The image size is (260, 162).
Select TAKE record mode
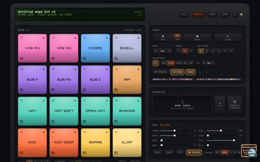(177, 40)
